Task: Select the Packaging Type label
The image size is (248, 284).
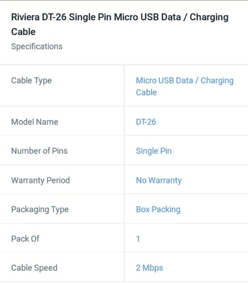Action: pos(40,210)
